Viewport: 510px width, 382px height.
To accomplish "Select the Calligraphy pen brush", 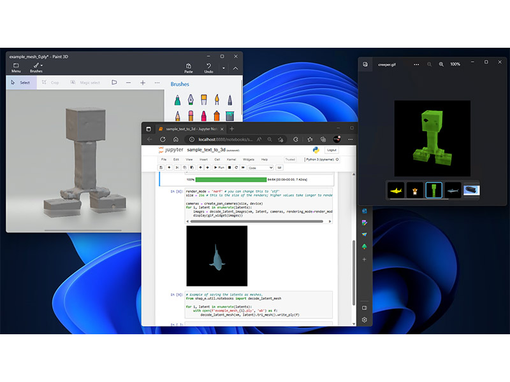I will tap(191, 100).
